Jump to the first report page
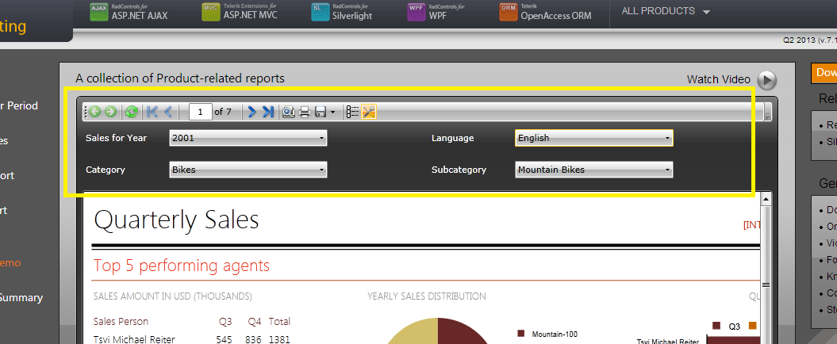The height and width of the screenshot is (344, 837). 152,112
